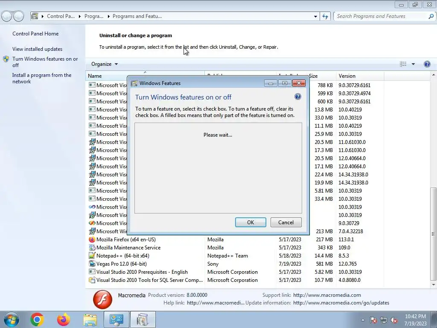The image size is (437, 328).
Task: Click the Macromedia Flash icon in details pane
Action: (102, 299)
